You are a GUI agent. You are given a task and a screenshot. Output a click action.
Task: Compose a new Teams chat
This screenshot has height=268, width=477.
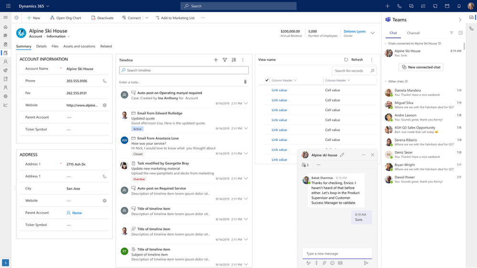click(x=460, y=33)
